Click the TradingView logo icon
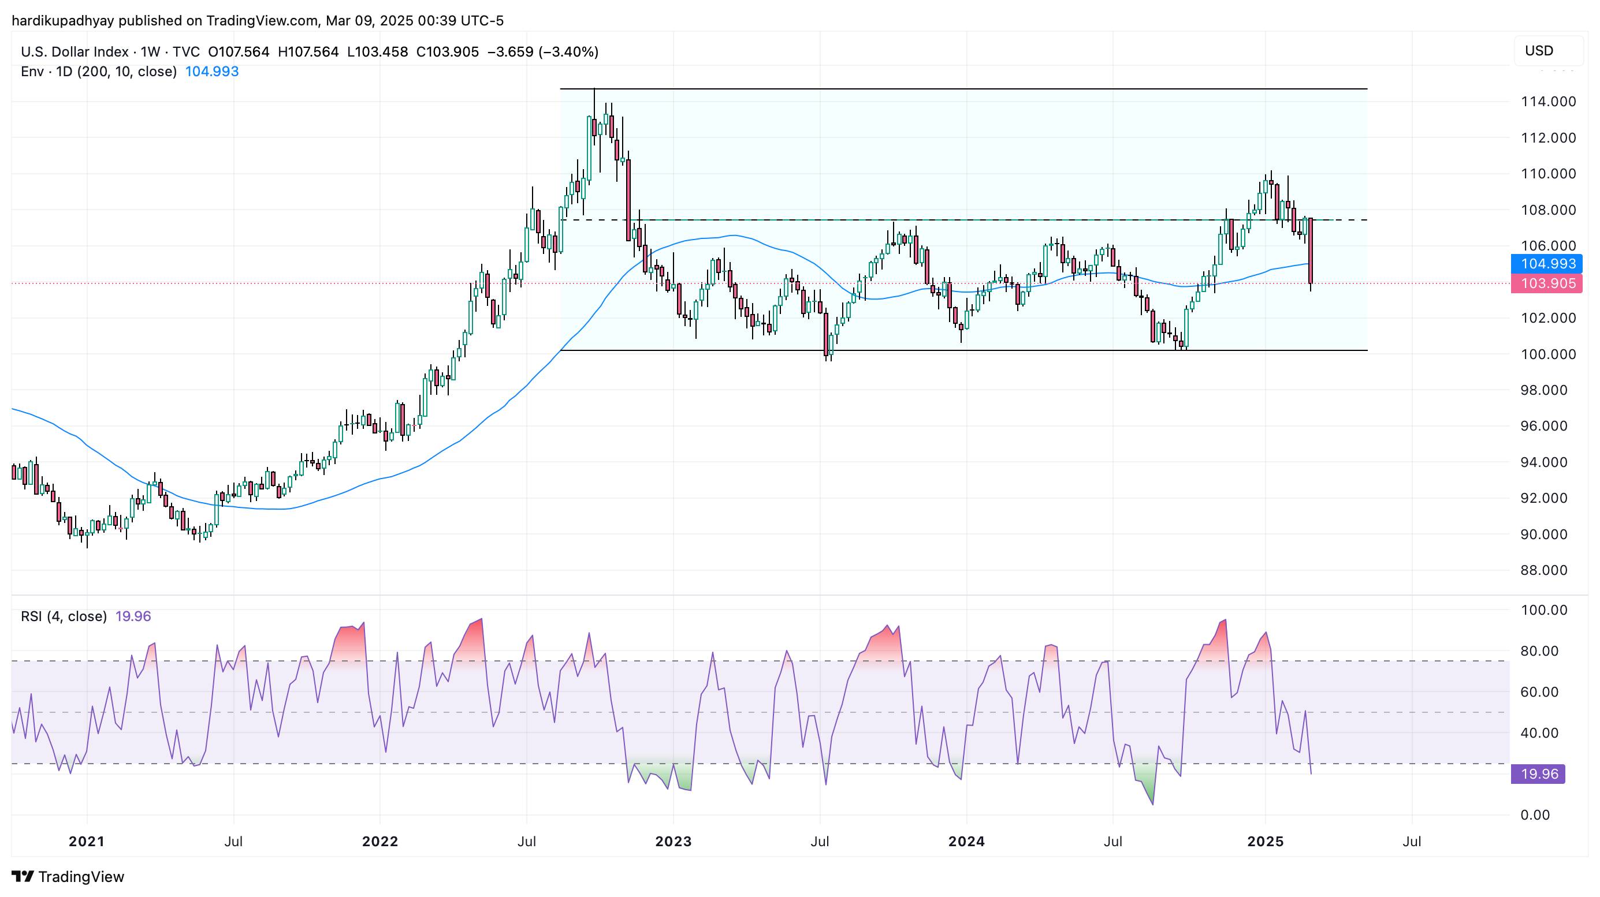 click(x=23, y=876)
